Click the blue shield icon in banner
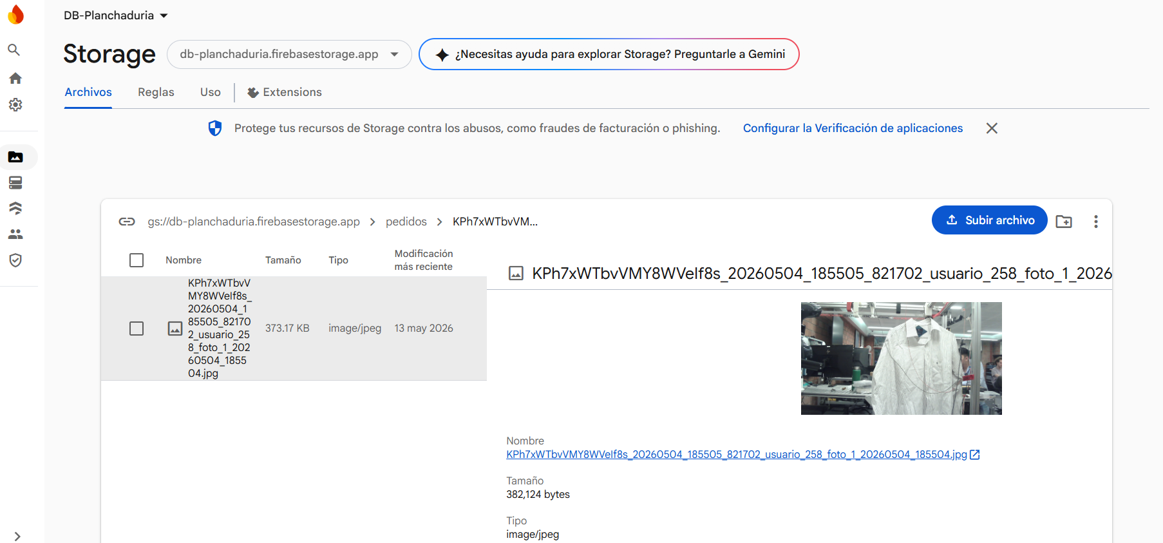 pyautogui.click(x=215, y=128)
